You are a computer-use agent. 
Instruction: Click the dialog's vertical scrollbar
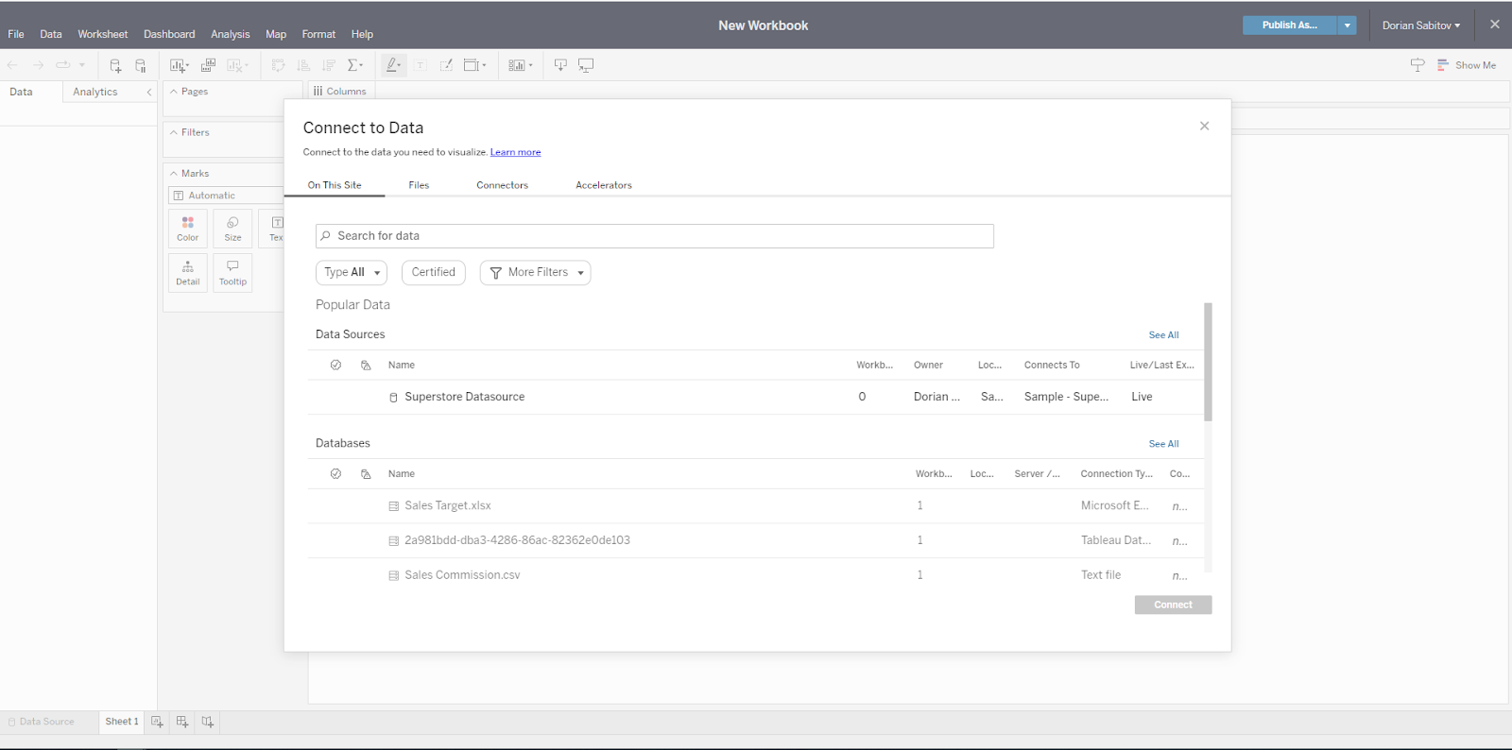[x=1208, y=362]
